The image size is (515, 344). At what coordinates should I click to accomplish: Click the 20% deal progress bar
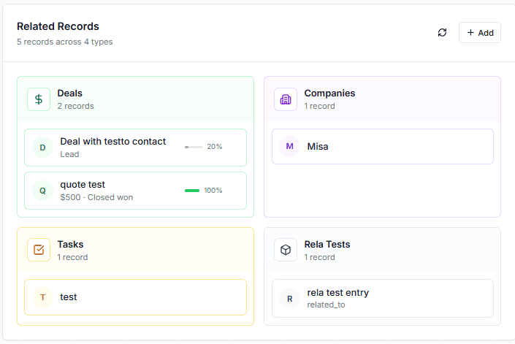[194, 147]
